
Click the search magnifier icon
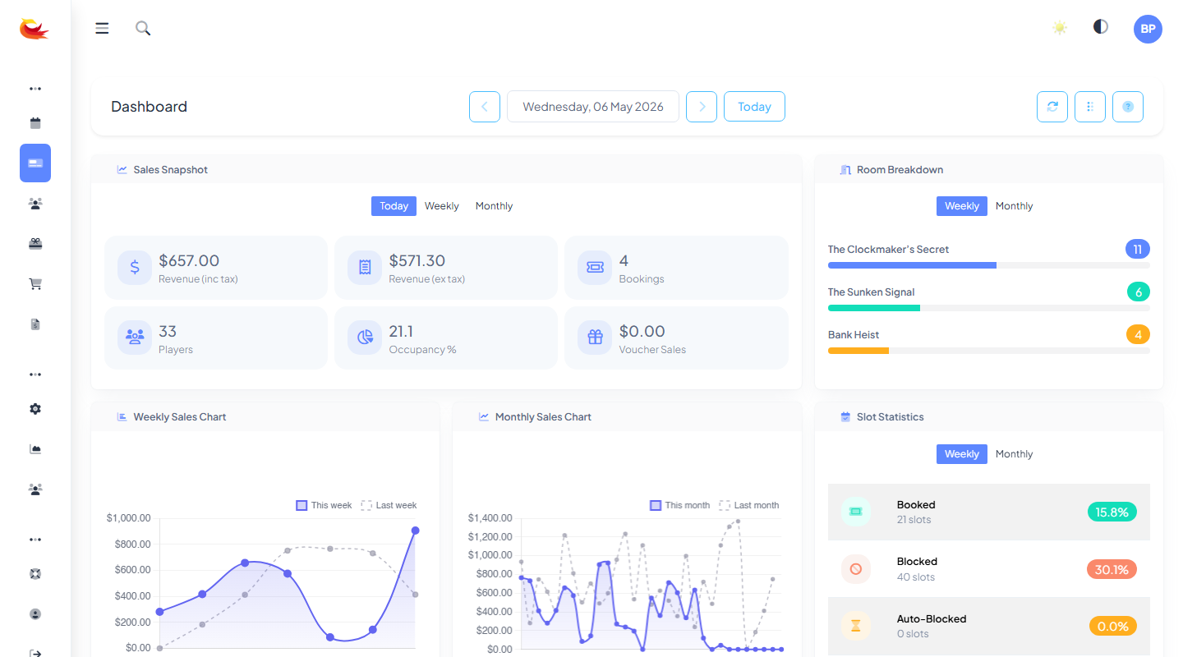(143, 29)
